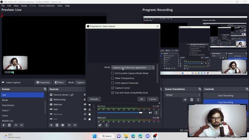Open Filters for the selected source

point(59,82)
